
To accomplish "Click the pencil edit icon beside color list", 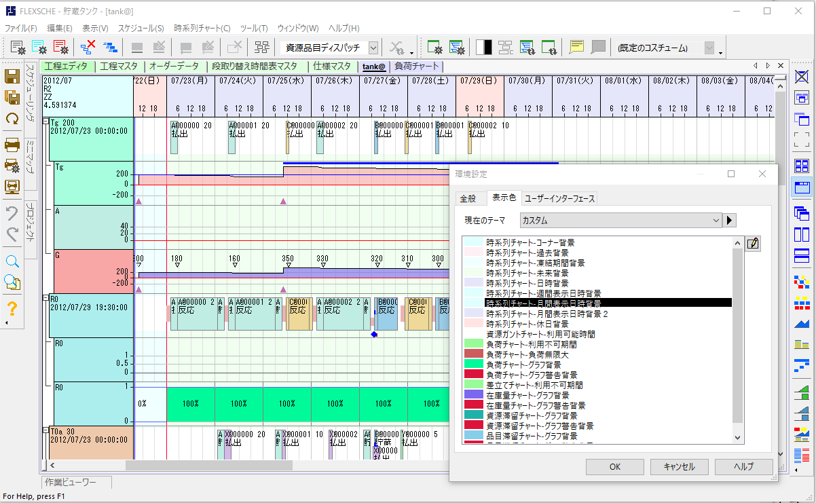I will (x=752, y=244).
